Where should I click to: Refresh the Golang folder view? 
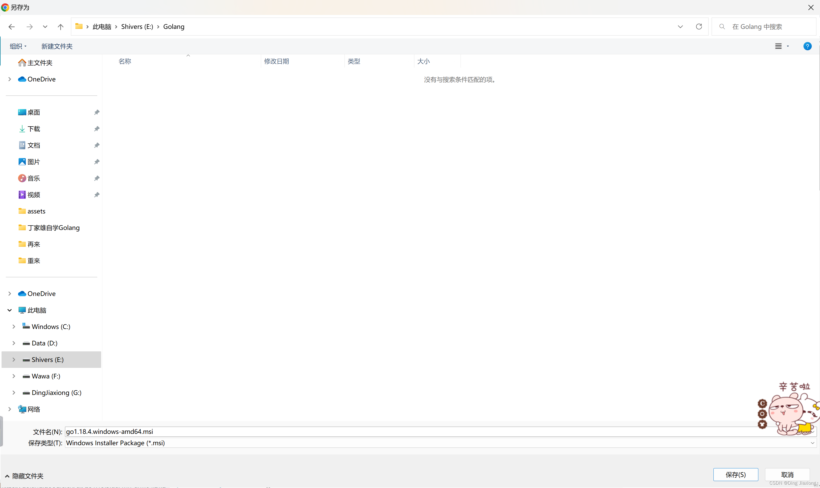pos(699,27)
